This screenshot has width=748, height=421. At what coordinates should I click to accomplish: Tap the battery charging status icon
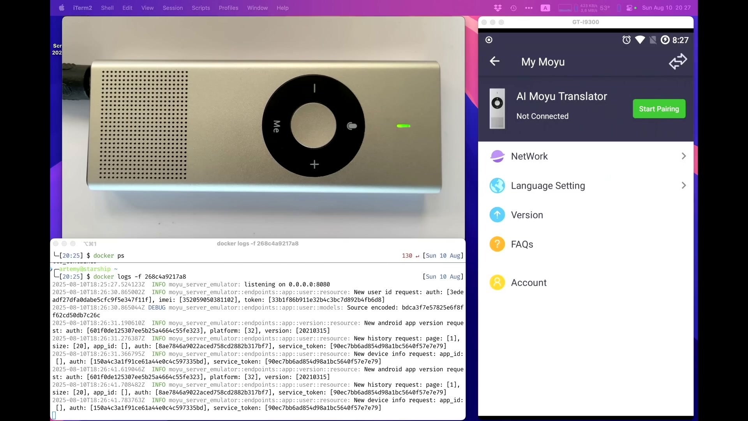(665, 40)
